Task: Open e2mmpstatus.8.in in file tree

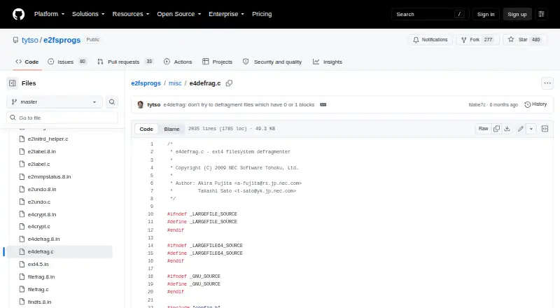Action: tap(49, 176)
